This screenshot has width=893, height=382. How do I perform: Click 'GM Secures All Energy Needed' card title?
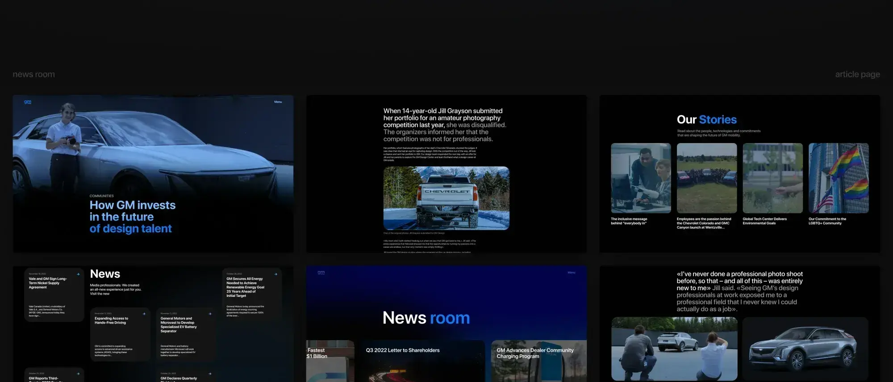click(245, 287)
